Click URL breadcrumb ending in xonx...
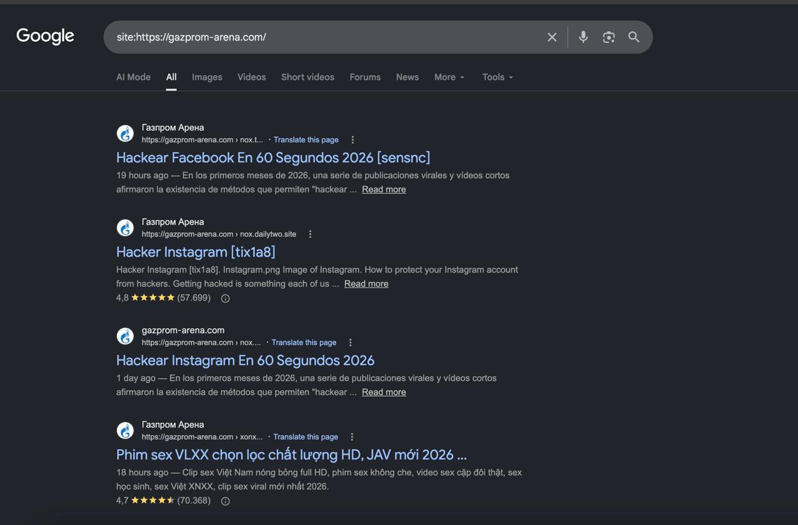798x525 pixels. 202,437
